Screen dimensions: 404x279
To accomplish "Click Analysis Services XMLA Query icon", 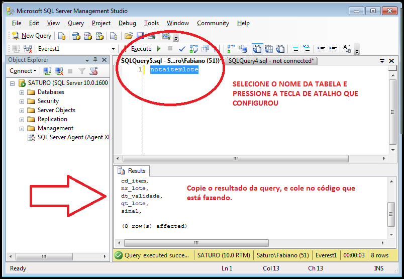I will [99, 36].
